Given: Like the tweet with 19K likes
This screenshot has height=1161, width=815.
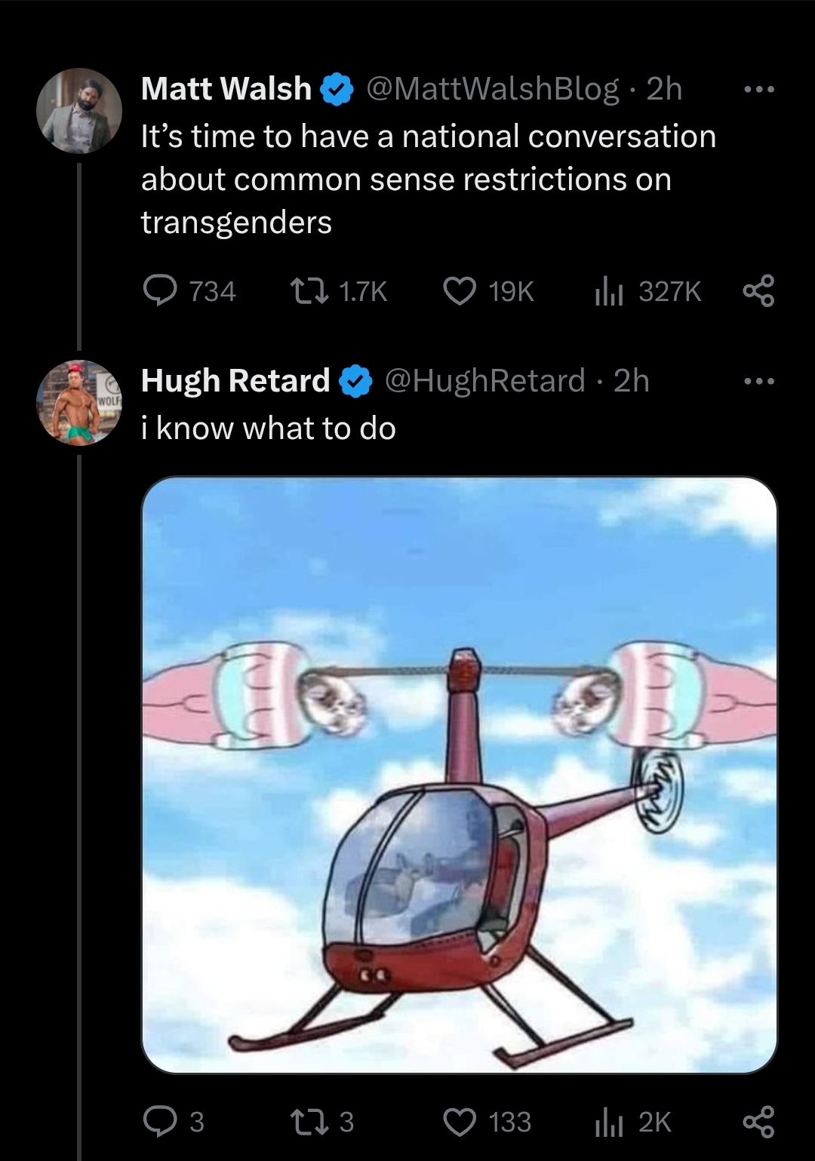Looking at the screenshot, I should click(x=488, y=291).
